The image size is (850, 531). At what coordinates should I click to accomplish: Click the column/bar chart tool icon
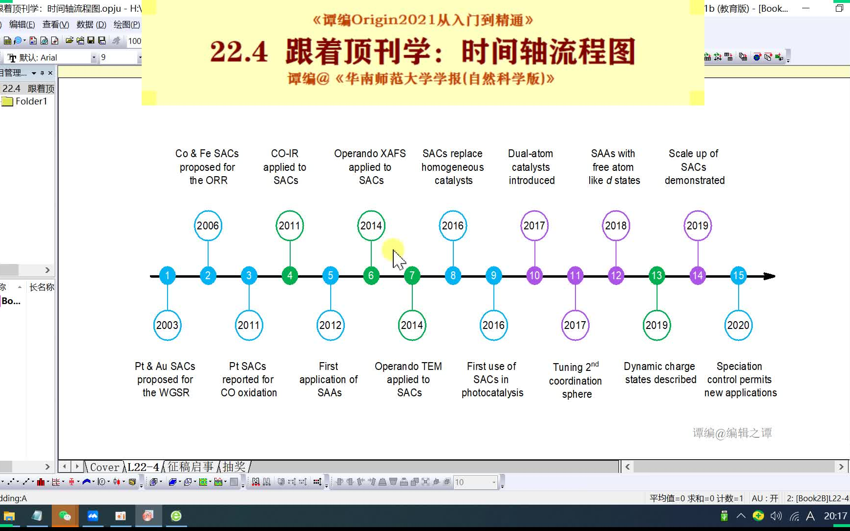[41, 482]
